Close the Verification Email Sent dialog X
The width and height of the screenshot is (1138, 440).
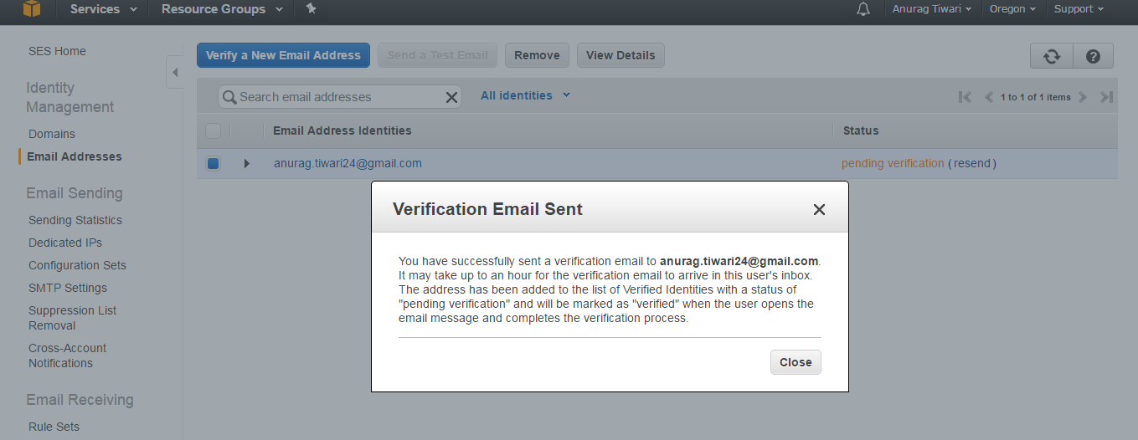click(819, 210)
